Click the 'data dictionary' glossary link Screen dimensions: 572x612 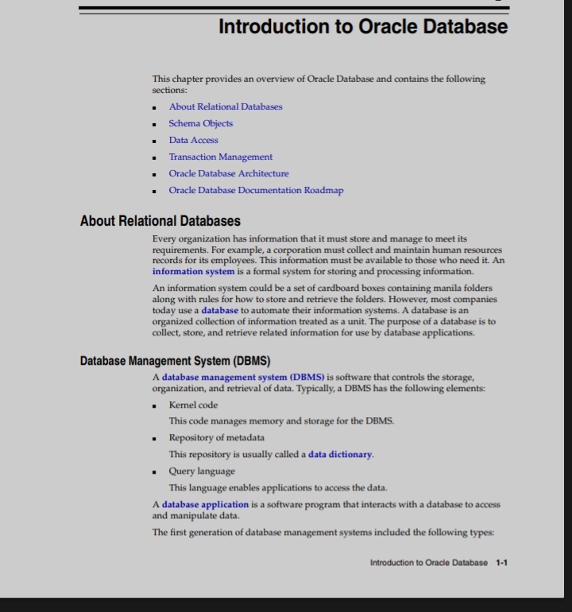tap(340, 455)
